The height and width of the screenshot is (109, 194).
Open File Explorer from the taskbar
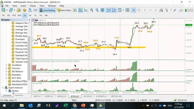pyautogui.click(x=22, y=106)
